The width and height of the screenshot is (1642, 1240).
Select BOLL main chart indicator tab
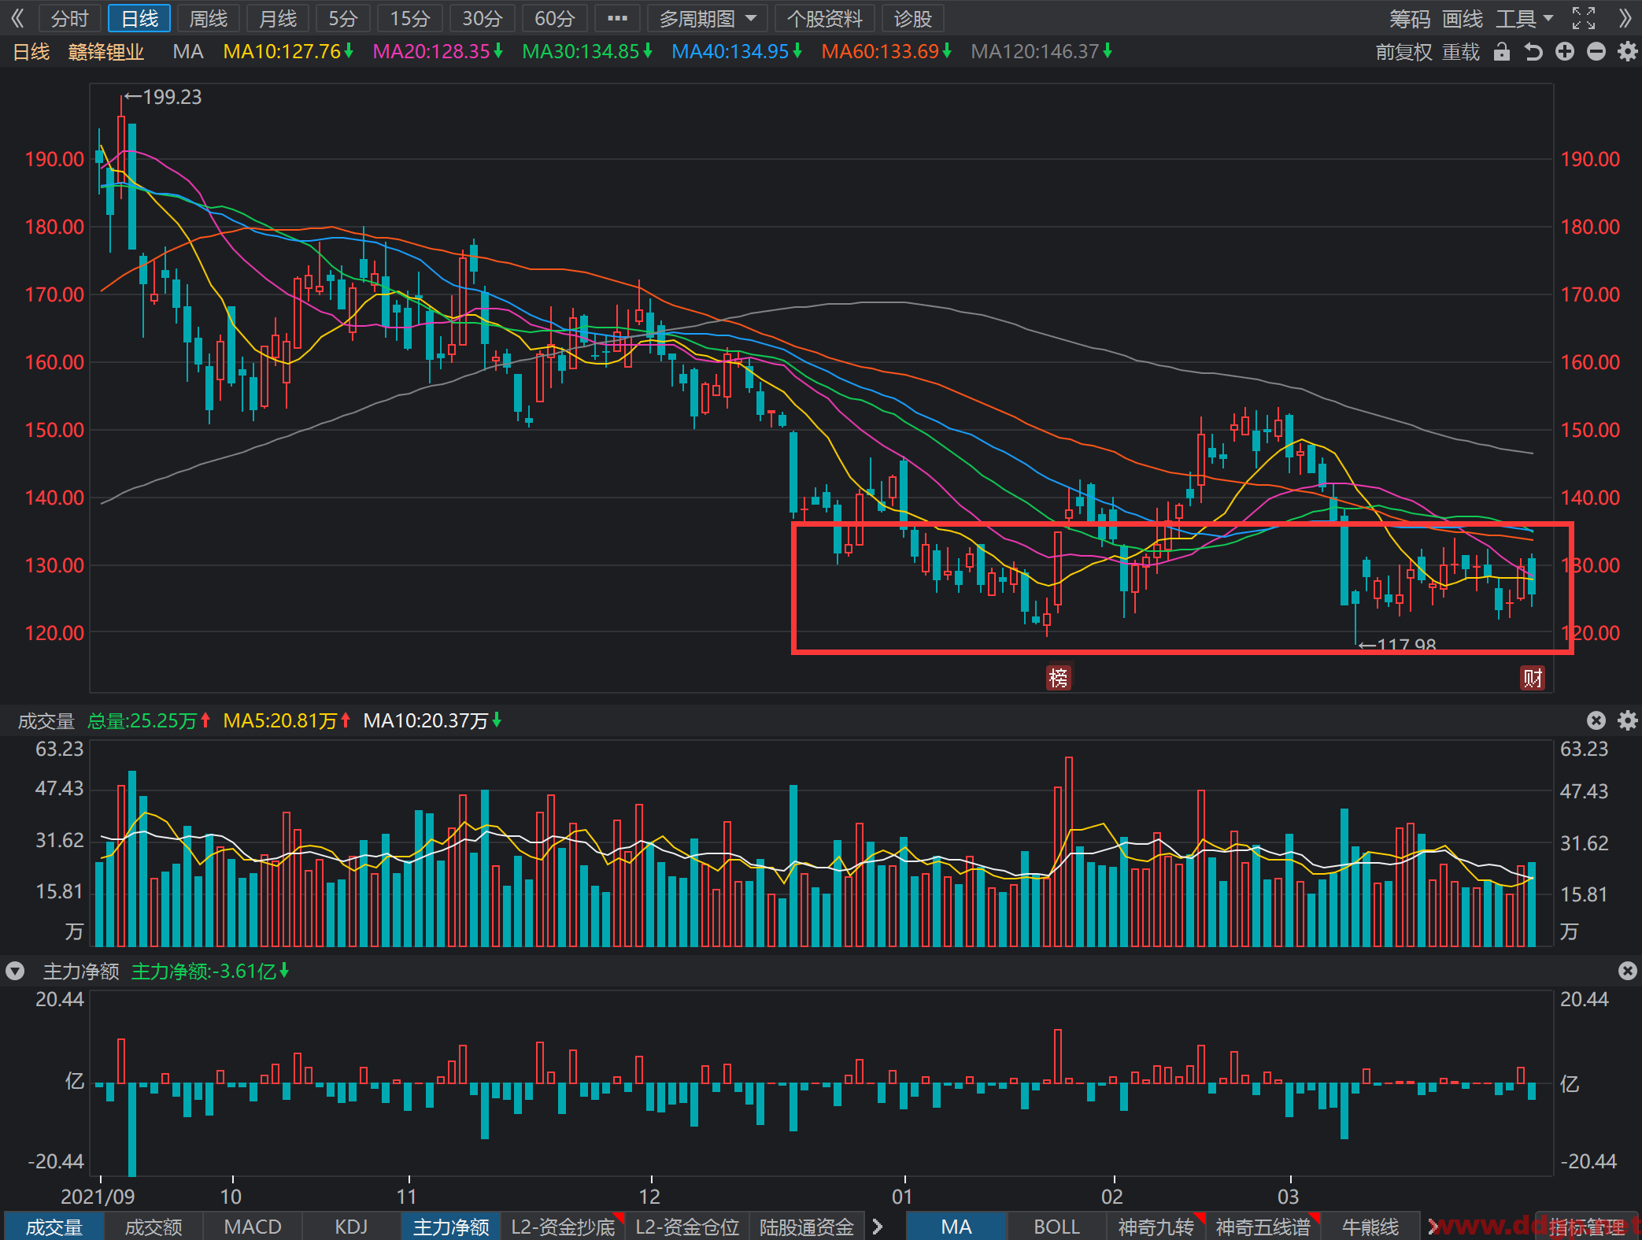(1056, 1227)
